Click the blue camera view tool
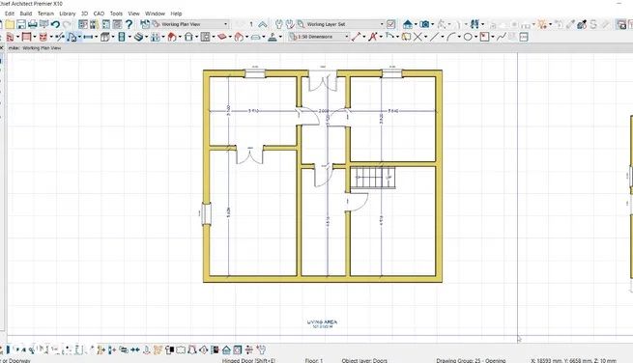 point(424,24)
